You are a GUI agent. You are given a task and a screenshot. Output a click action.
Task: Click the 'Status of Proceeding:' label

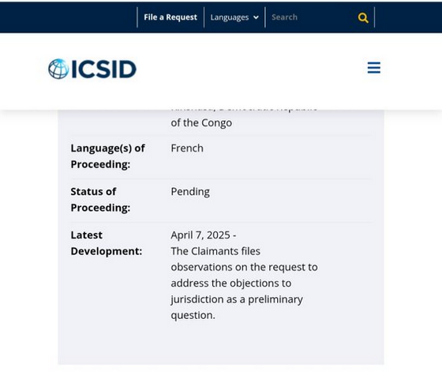click(x=100, y=200)
